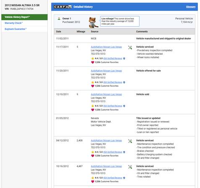200x188 pixels.
Task: Click the Personal Vehicle label
Action: click(184, 18)
